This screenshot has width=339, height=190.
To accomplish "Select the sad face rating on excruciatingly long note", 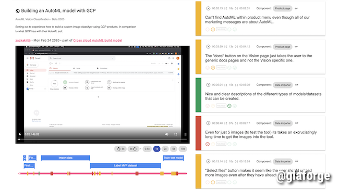I will coord(208,144).
